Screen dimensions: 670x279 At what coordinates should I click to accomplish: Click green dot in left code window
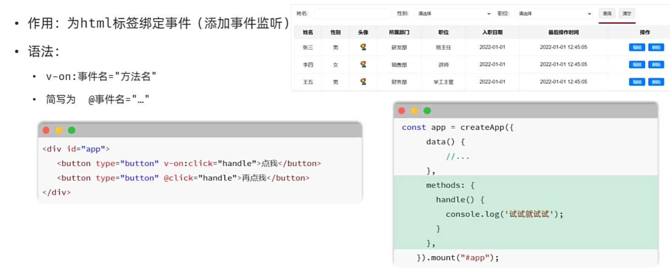point(71,130)
